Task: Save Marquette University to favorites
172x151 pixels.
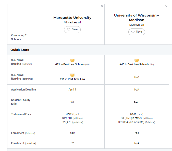Action: pyautogui.click(x=72, y=29)
